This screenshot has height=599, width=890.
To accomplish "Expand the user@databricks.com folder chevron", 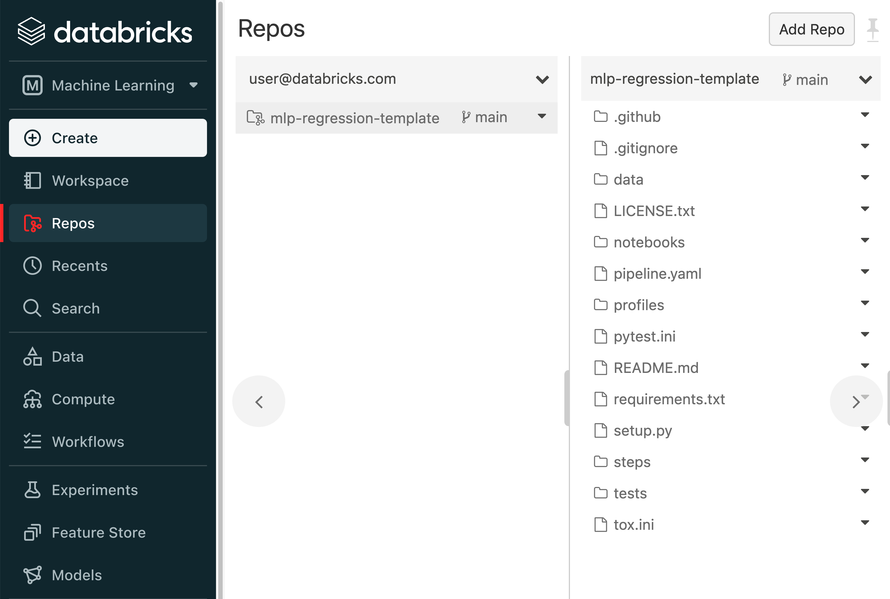I will [x=542, y=80].
